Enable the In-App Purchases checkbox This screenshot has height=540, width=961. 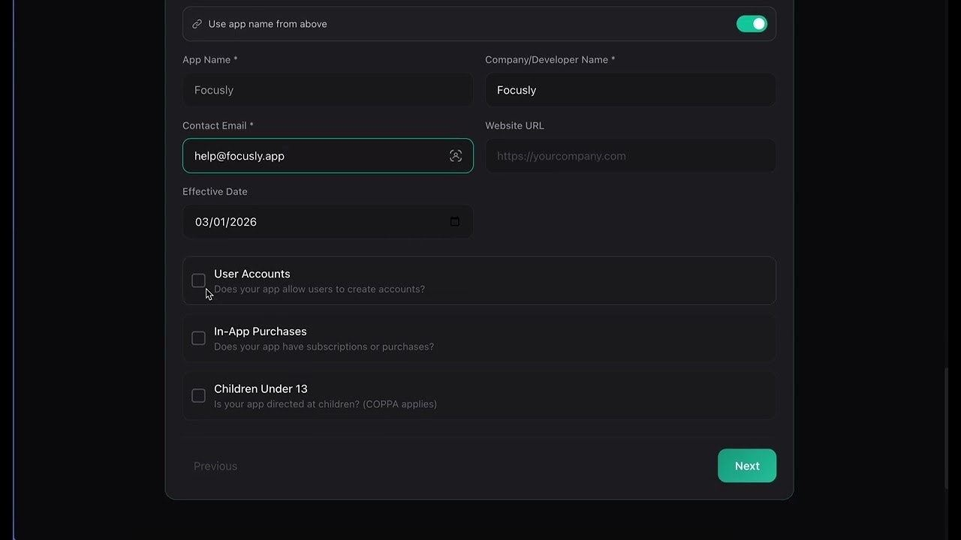(x=198, y=338)
